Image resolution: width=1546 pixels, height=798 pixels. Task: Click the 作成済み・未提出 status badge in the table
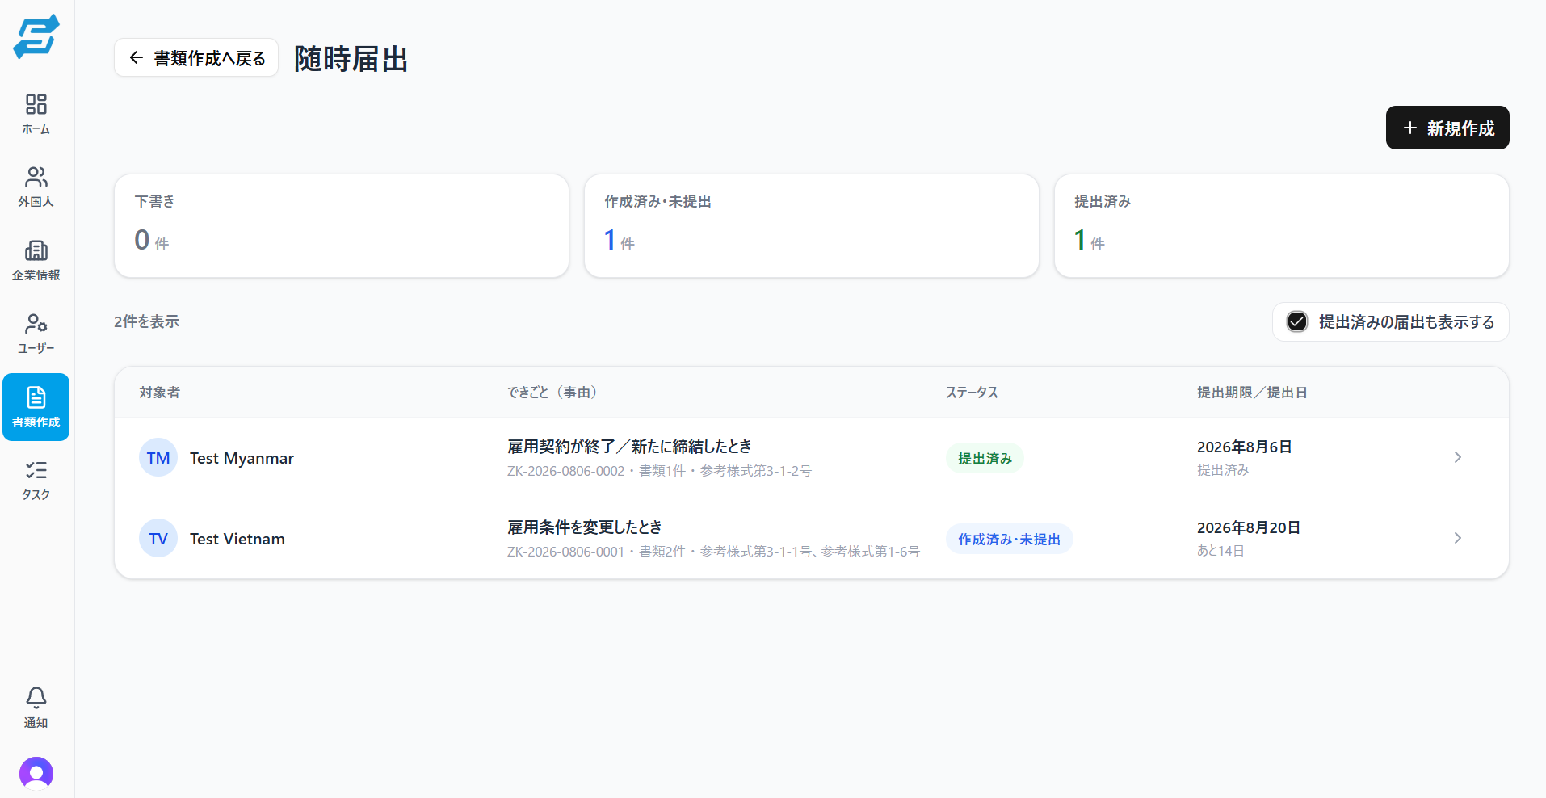[1009, 539]
